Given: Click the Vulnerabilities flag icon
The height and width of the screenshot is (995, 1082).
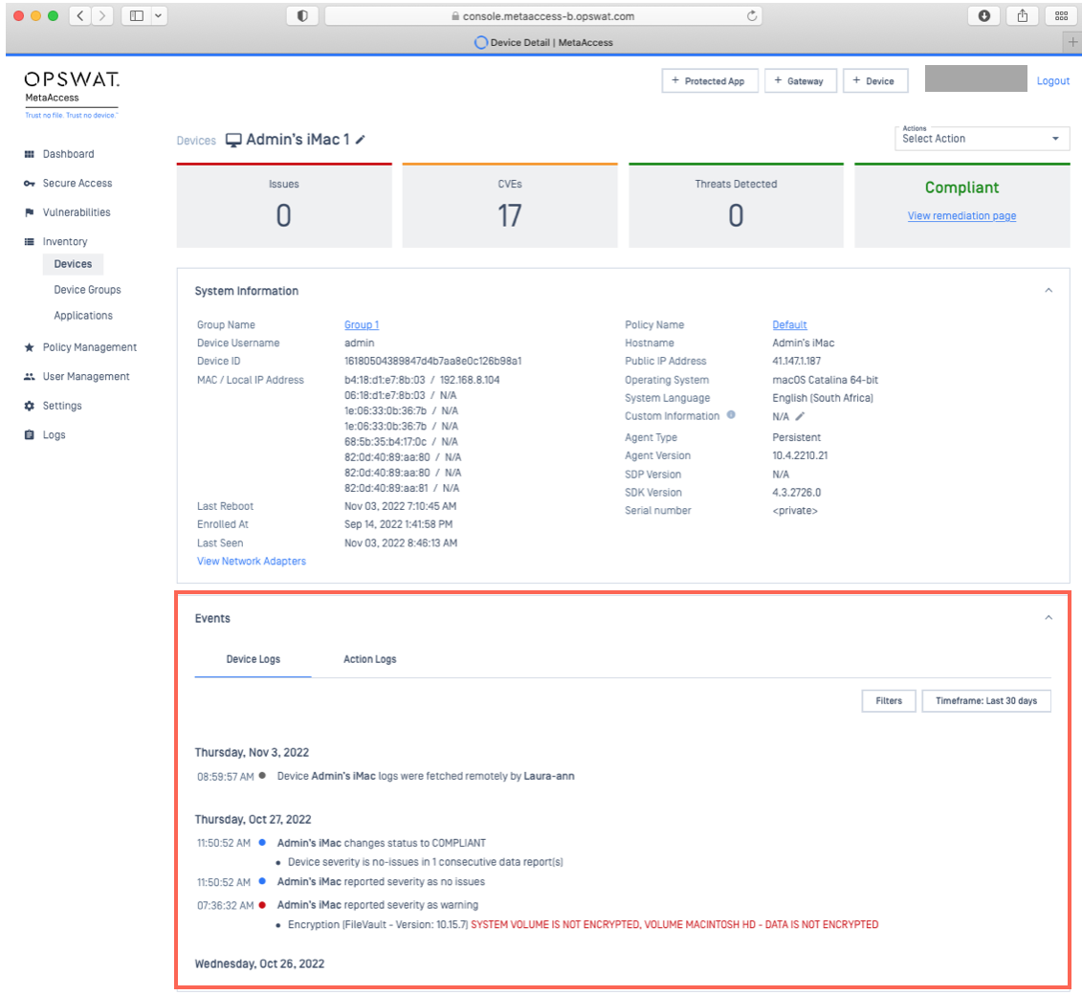Looking at the screenshot, I should click(29, 212).
